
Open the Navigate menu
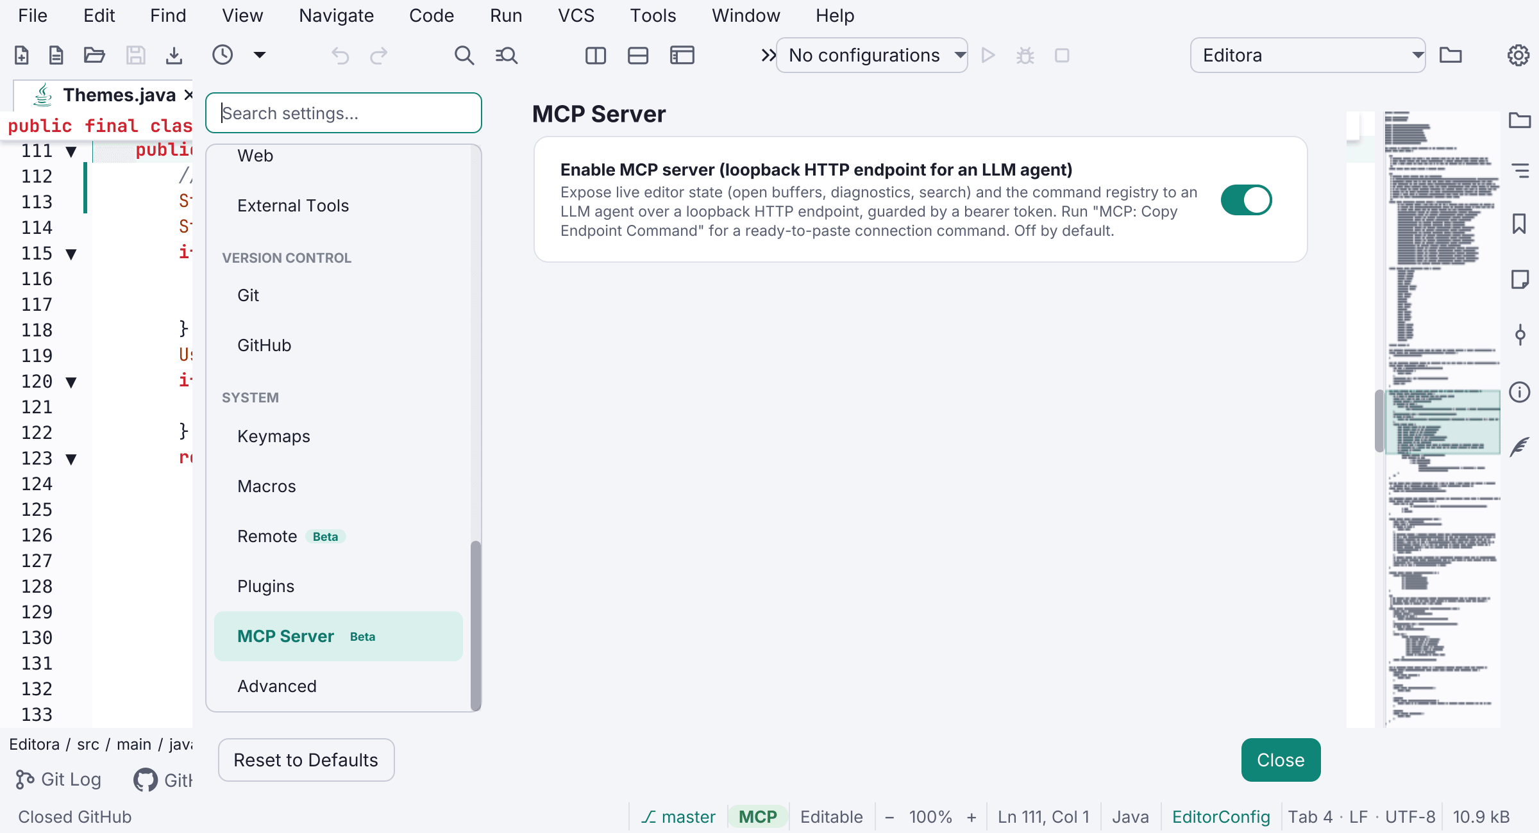[x=336, y=15]
